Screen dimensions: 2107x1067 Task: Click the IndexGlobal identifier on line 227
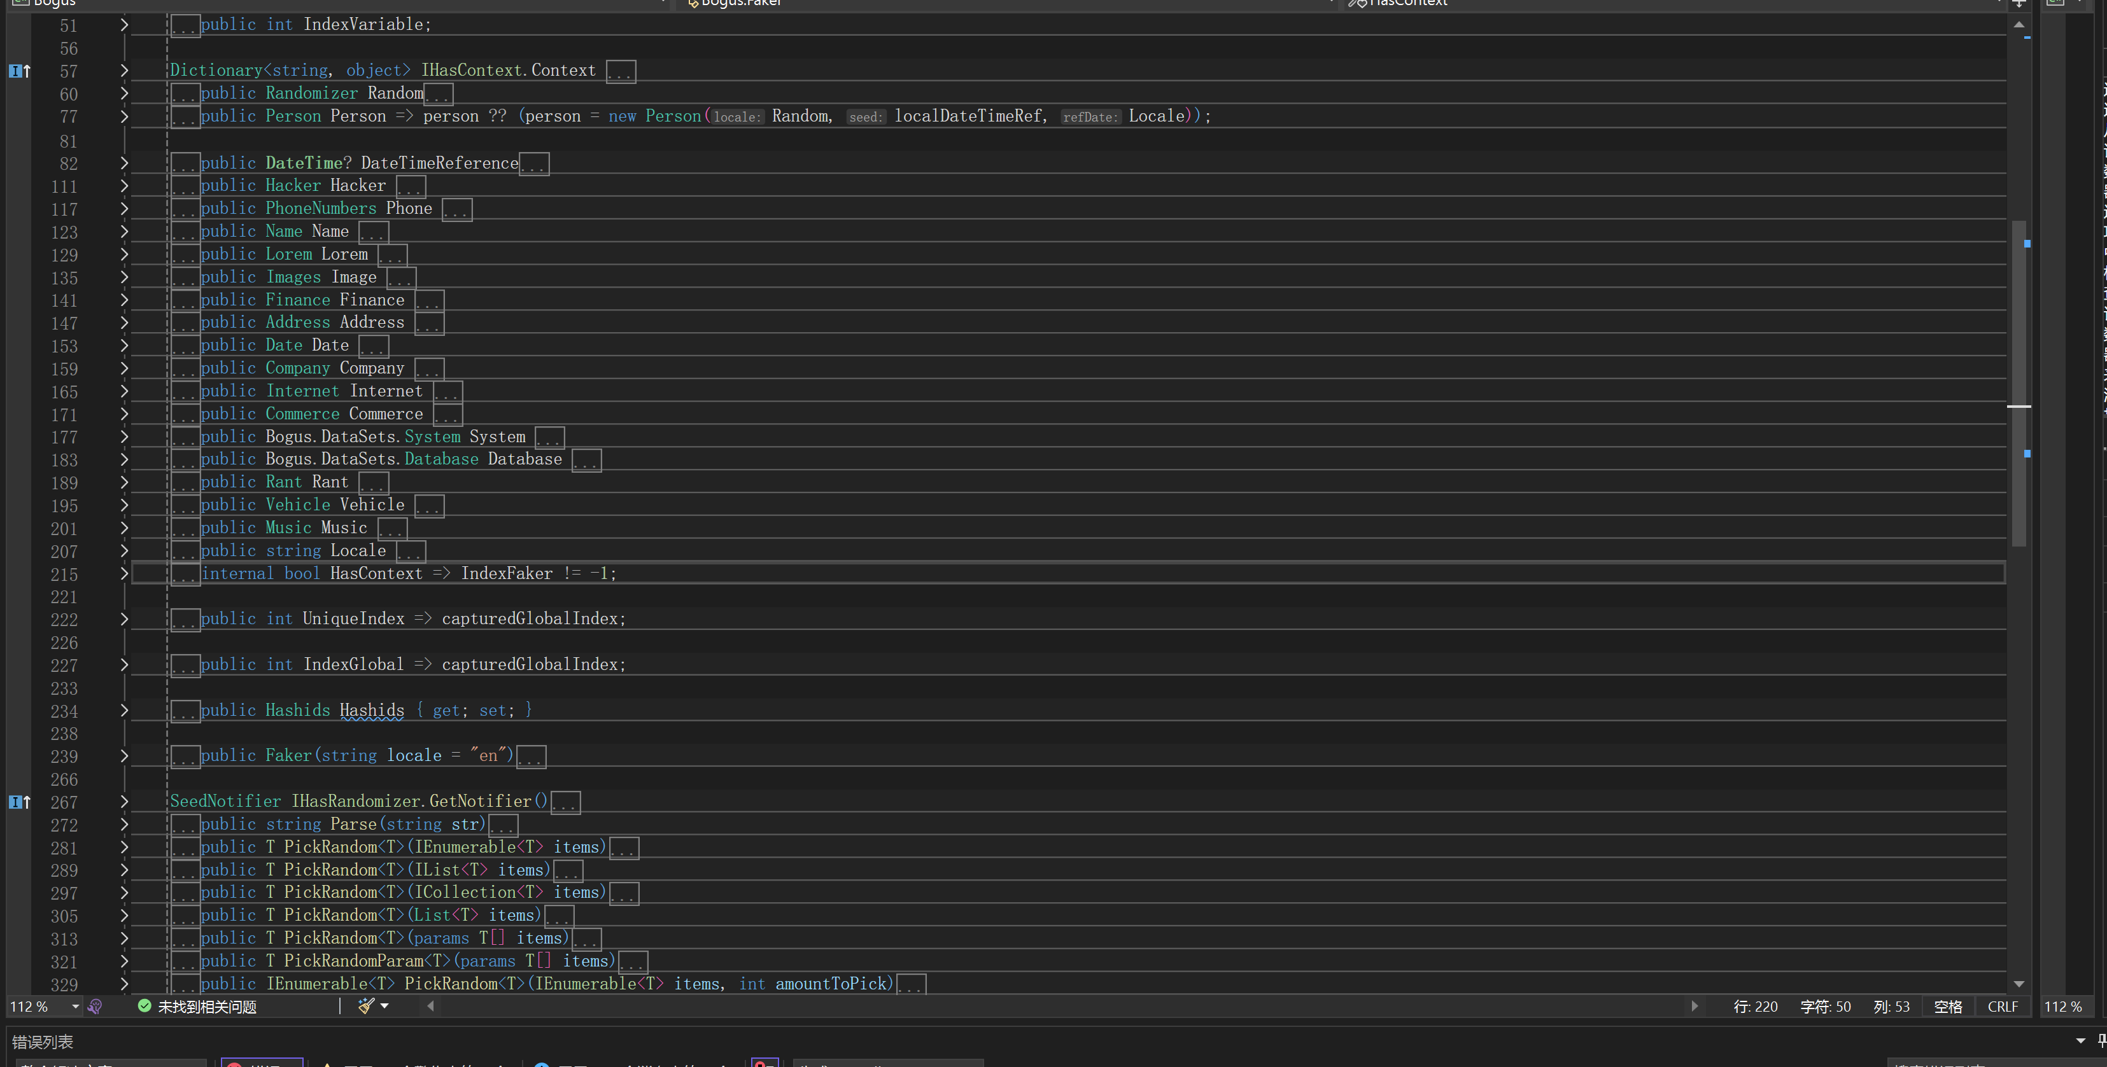pos(353,665)
